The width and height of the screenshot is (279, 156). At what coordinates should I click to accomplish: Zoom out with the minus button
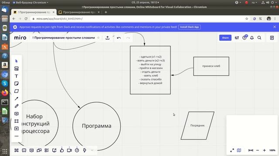click(258, 150)
